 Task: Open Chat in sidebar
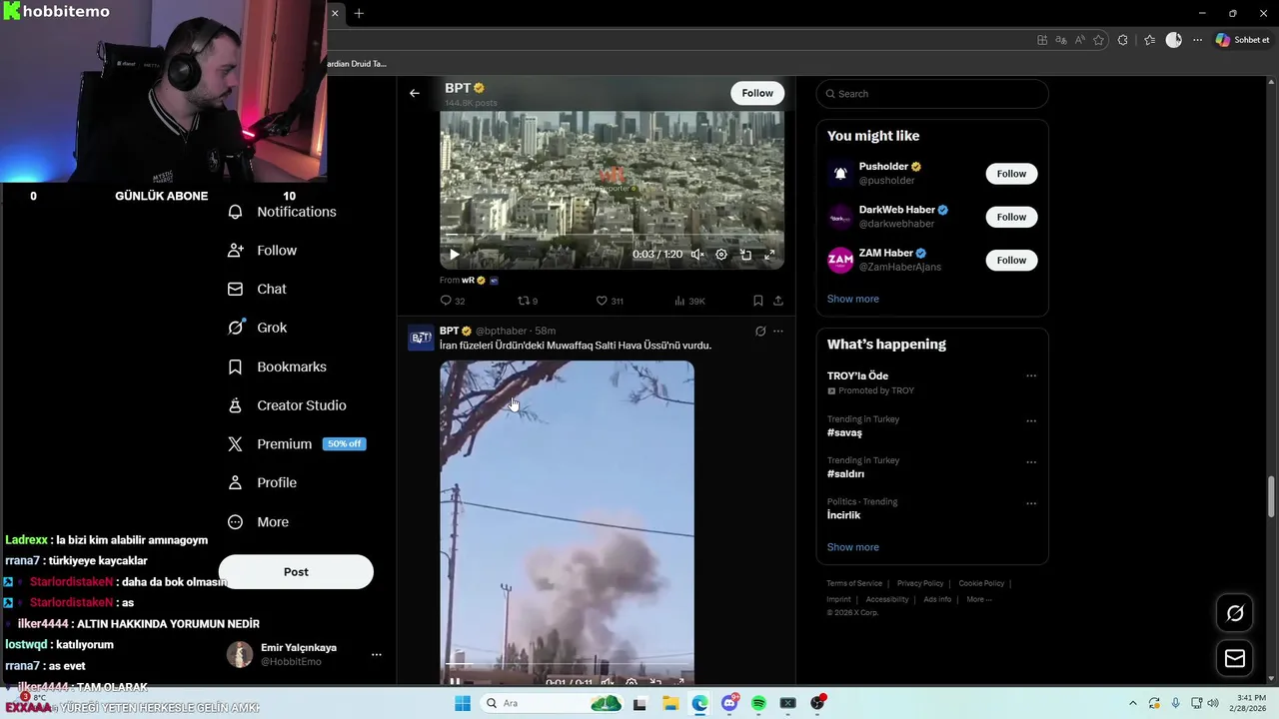click(257, 290)
